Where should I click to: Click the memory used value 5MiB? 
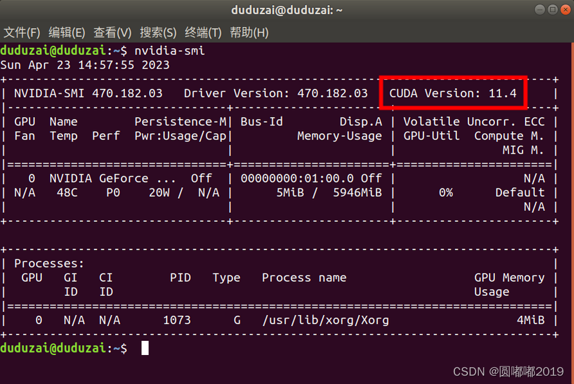291,193
